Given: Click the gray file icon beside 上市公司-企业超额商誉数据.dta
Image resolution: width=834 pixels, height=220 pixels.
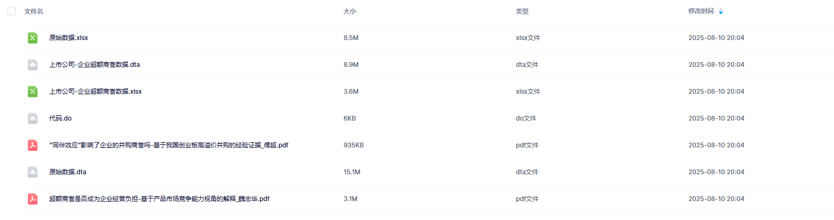Looking at the screenshot, I should point(33,65).
